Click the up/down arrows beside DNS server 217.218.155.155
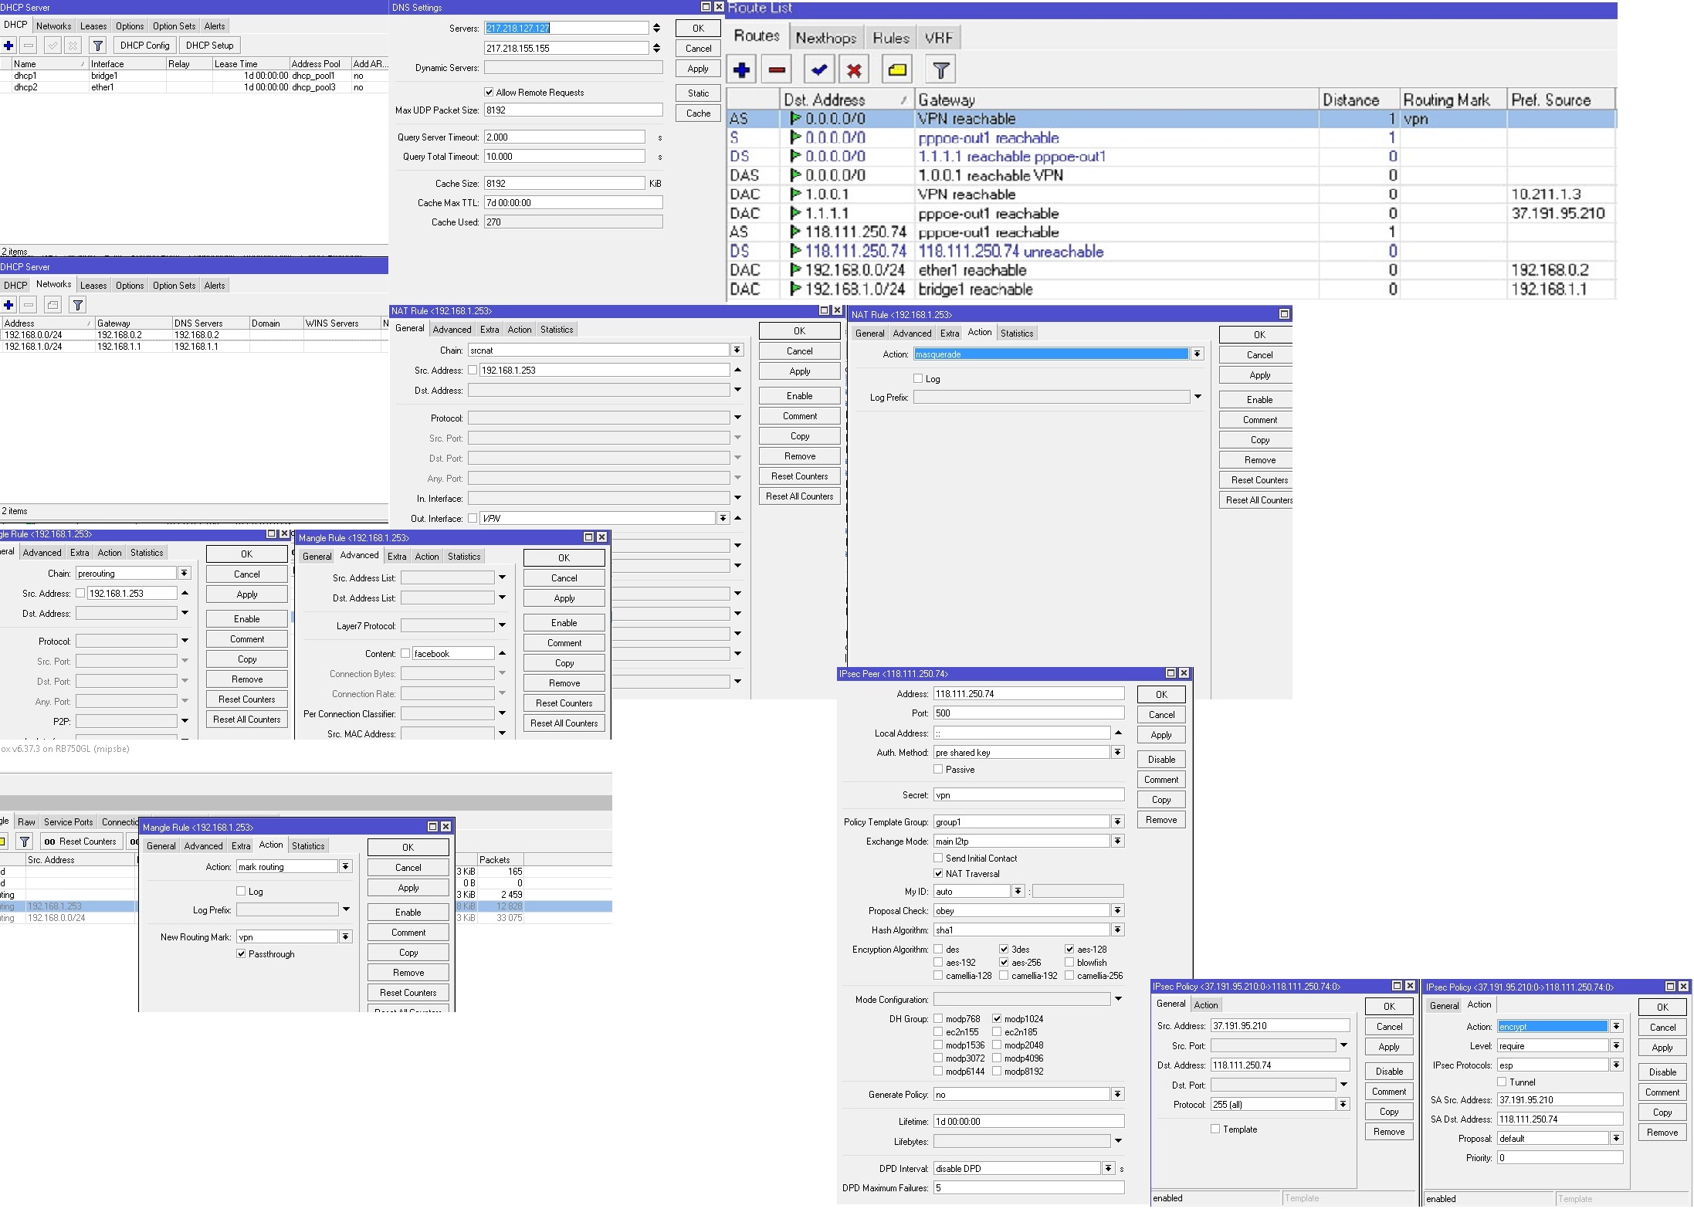1694x1209 pixels. [656, 48]
